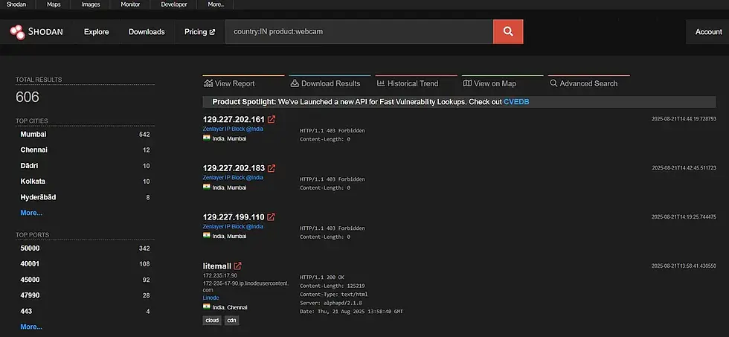Open external link icon next to 129.227.202.183
729x337 pixels.
272,168
